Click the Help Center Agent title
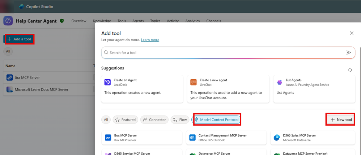 (x=36, y=21)
